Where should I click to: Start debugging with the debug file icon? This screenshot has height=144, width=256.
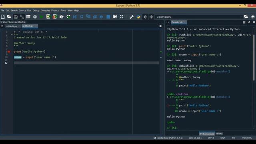(x=75, y=17)
